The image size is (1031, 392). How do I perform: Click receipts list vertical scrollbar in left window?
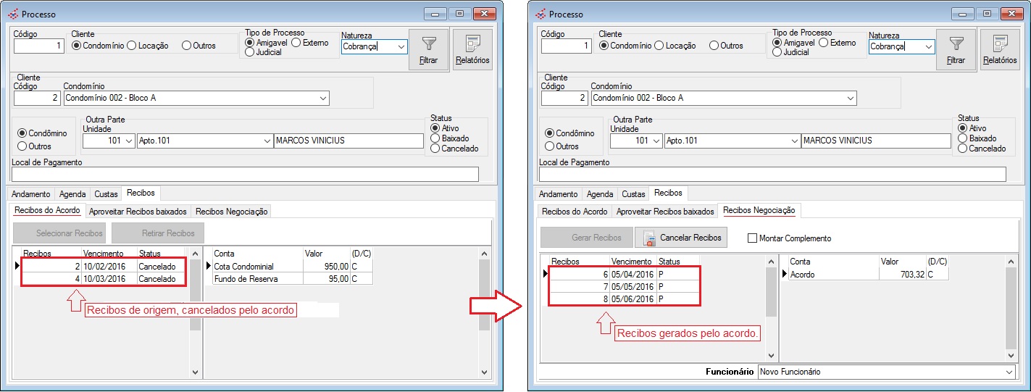tap(195, 312)
